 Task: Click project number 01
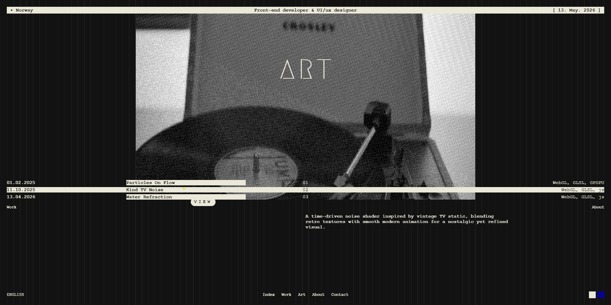[305, 183]
